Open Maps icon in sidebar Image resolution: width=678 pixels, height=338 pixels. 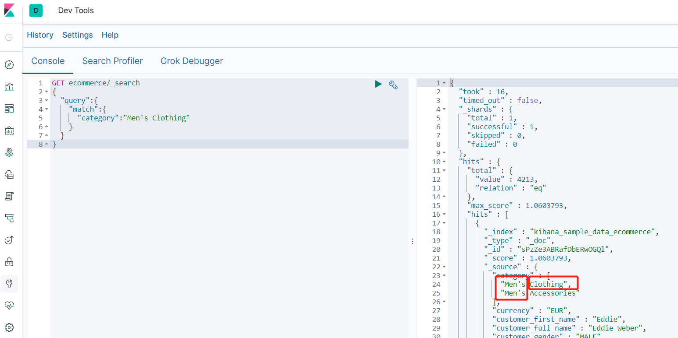pyautogui.click(x=9, y=152)
